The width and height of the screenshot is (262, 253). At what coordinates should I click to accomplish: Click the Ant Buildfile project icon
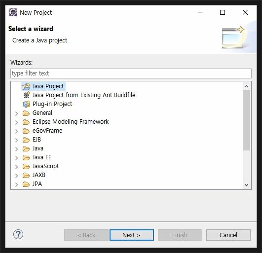[x=27, y=95]
